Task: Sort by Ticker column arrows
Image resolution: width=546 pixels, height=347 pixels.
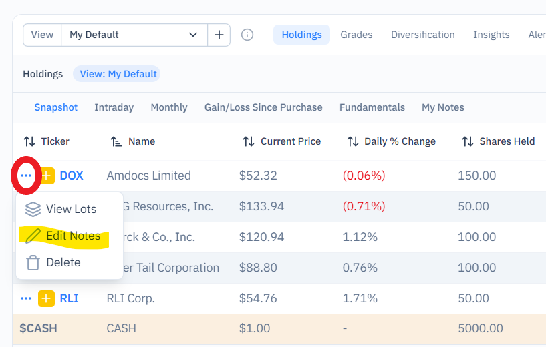Action: (29, 141)
